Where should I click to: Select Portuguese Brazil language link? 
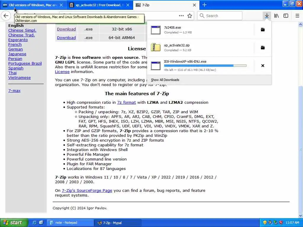pos(25,63)
